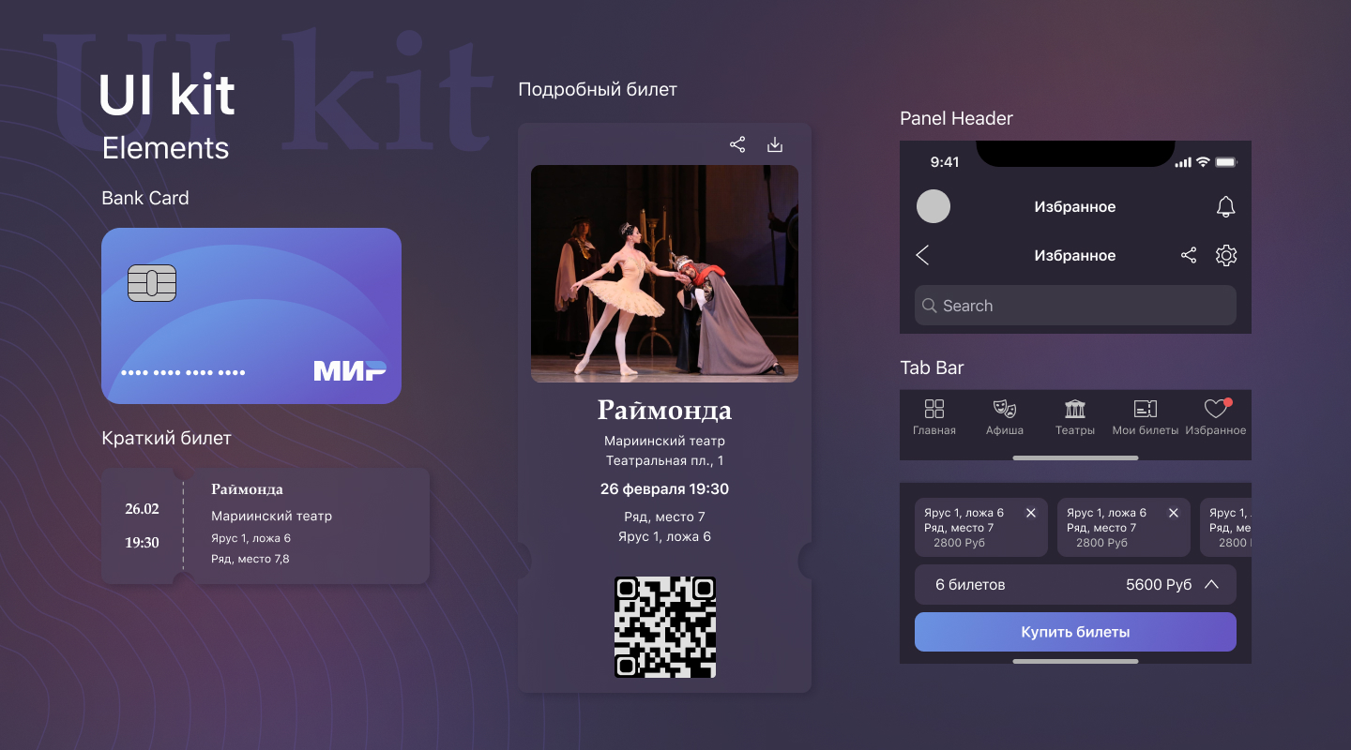Open notifications via the bell icon

1225,207
